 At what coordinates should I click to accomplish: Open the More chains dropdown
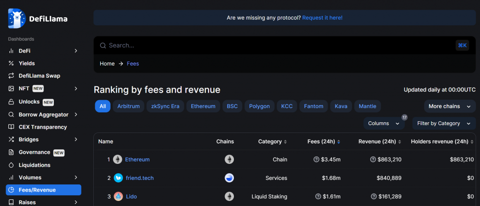coord(450,106)
